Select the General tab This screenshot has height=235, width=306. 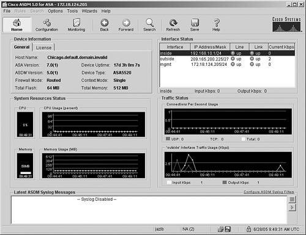point(21,47)
